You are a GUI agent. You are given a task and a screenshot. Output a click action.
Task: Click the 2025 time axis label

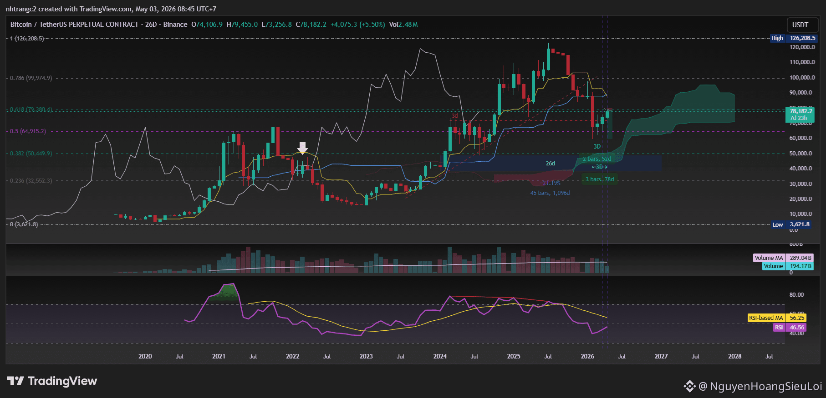point(514,356)
